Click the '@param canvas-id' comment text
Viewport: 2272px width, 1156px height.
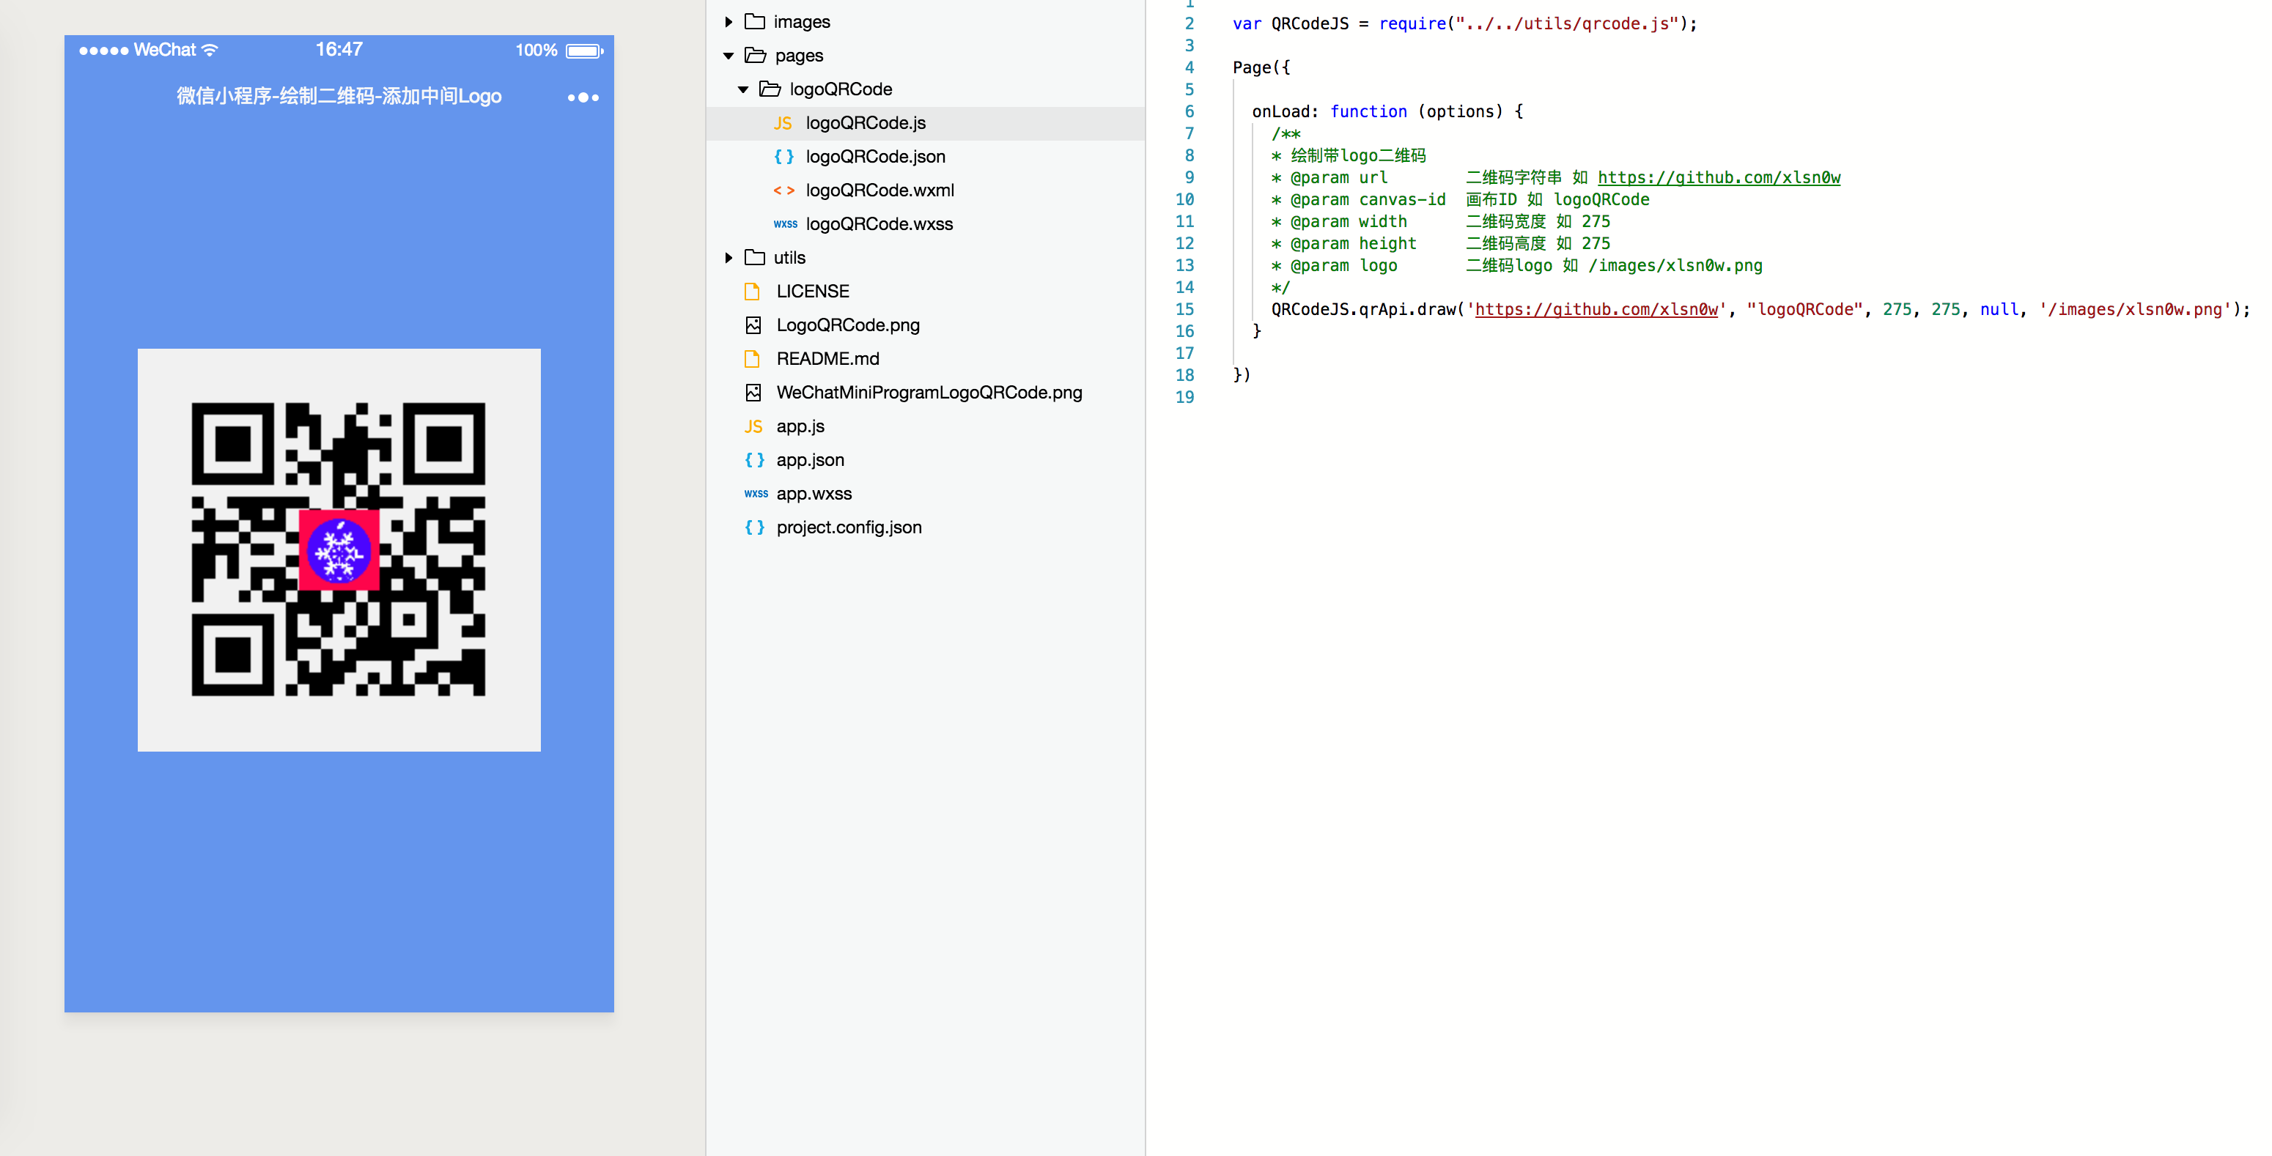coord(1368,200)
